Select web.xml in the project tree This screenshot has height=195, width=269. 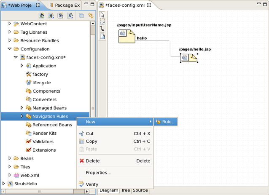pos(30,175)
